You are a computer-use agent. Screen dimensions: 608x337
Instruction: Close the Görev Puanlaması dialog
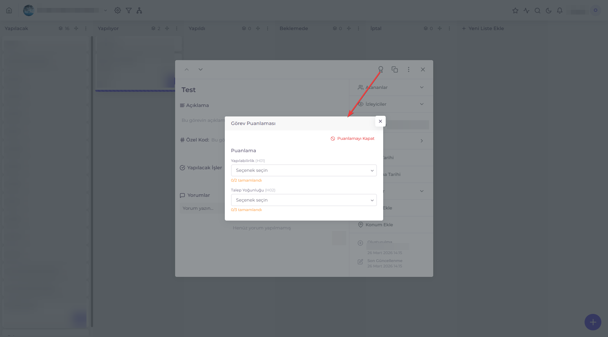tap(380, 121)
